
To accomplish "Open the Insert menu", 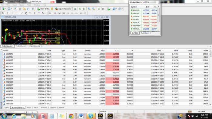I will point(15,5).
